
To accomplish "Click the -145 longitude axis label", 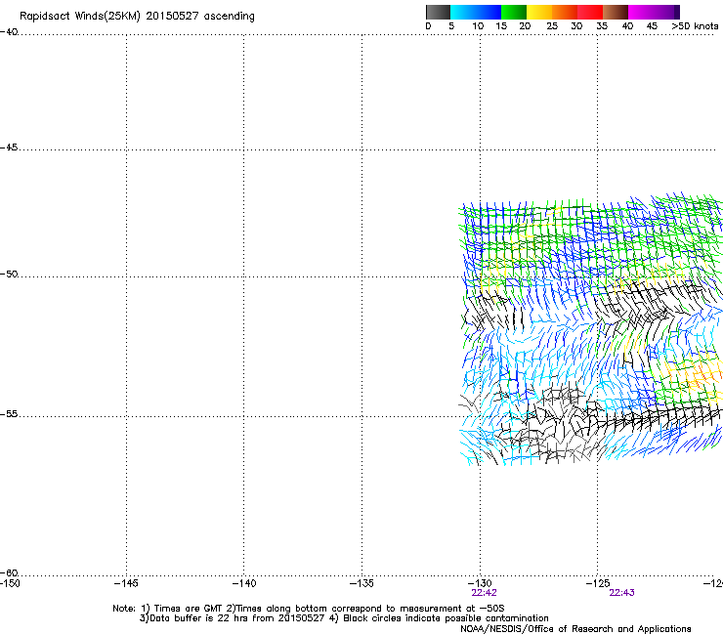I will click(126, 583).
